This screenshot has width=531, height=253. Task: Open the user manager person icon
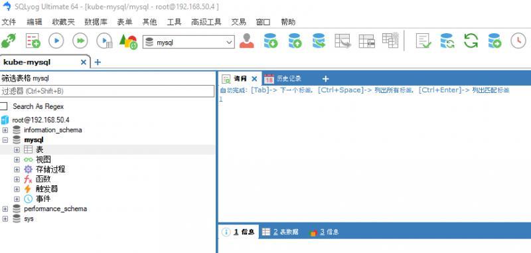[246, 41]
